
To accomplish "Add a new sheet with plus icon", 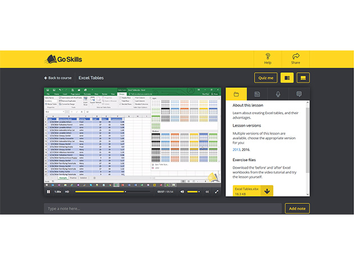I will click(94, 178).
